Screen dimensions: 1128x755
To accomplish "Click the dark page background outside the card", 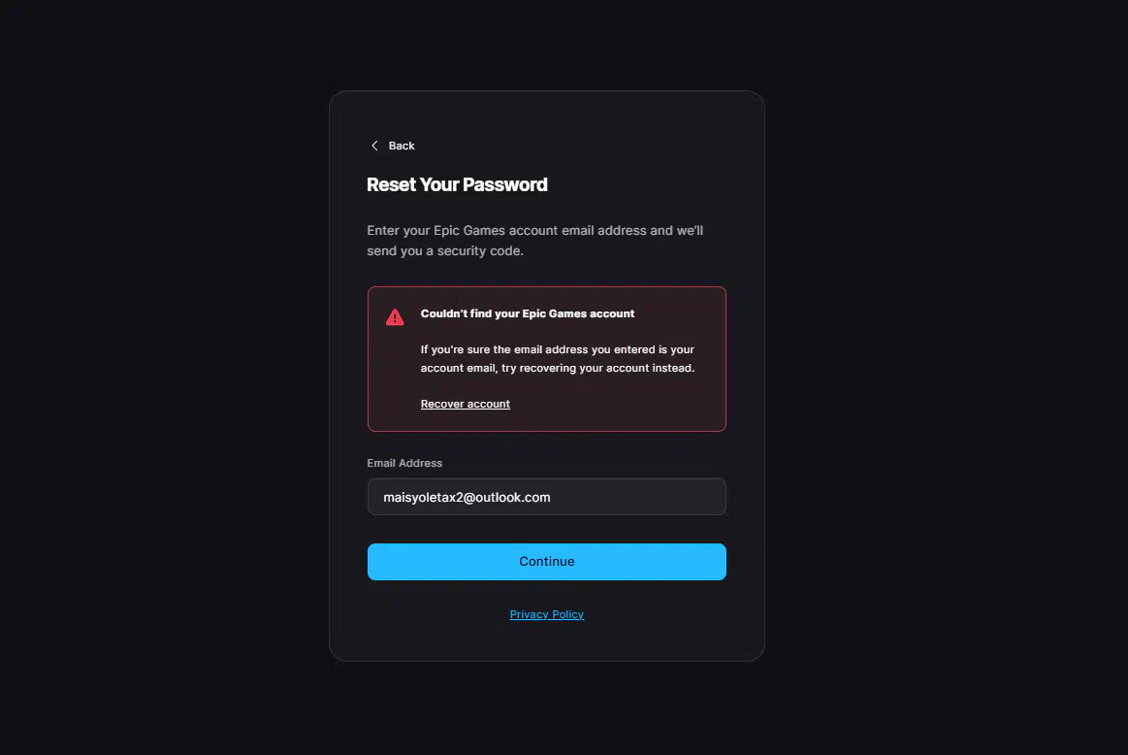I will point(166,375).
